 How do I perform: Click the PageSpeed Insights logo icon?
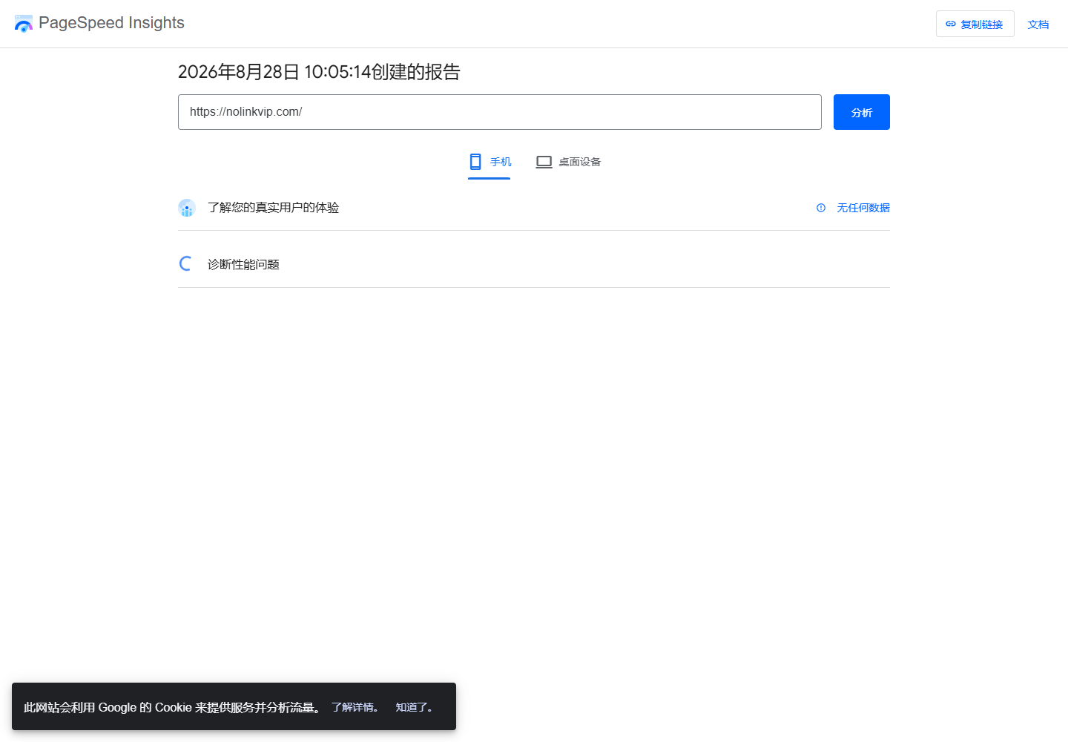pos(24,24)
